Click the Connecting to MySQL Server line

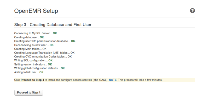33,34
